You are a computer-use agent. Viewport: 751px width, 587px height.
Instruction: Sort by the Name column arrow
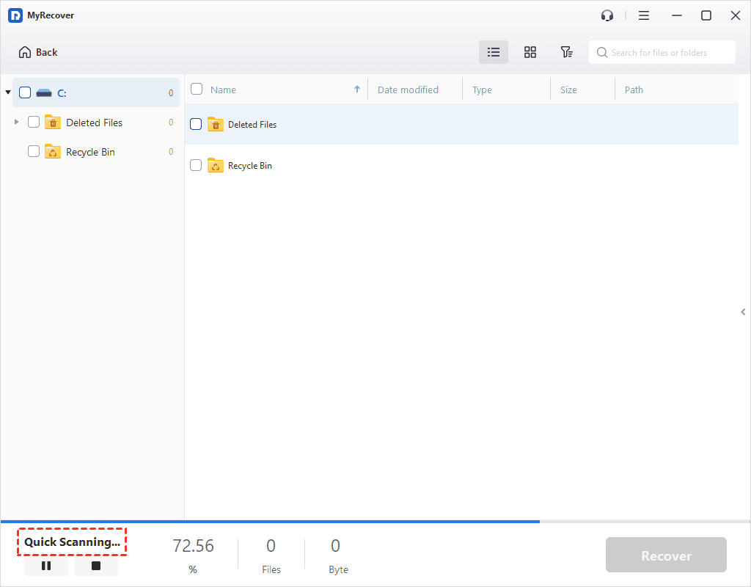(x=358, y=88)
